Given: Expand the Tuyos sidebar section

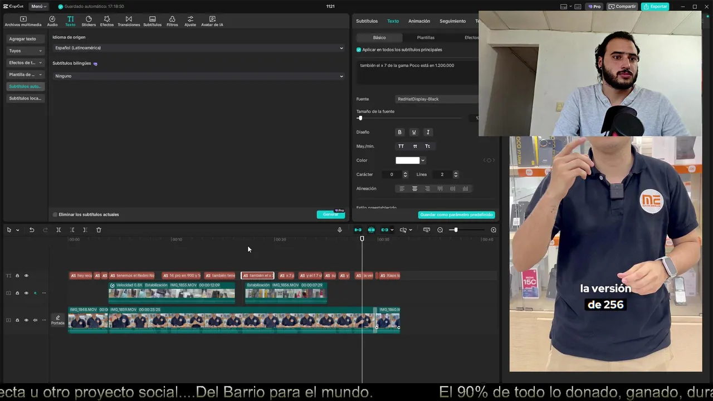Looking at the screenshot, I should point(25,51).
